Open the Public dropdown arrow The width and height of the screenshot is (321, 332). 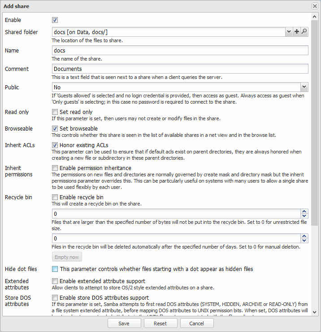304,87
